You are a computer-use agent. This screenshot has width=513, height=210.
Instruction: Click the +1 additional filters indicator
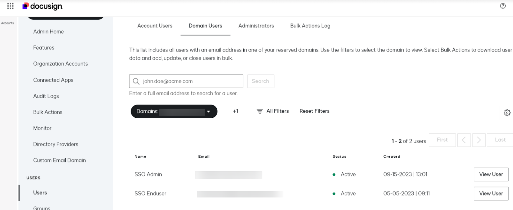(235, 111)
